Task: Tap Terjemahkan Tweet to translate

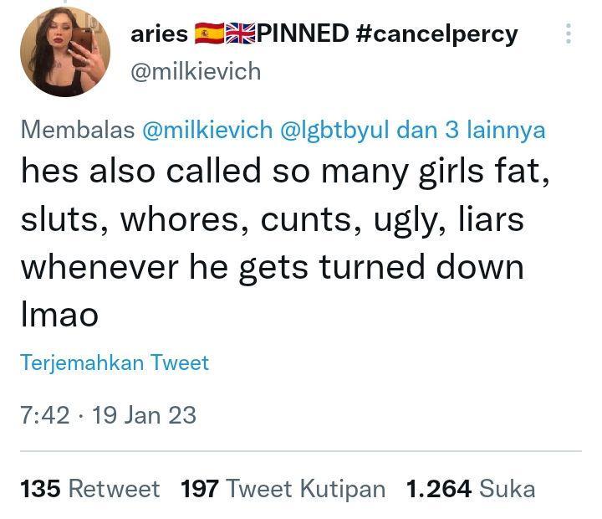Action: (115, 362)
